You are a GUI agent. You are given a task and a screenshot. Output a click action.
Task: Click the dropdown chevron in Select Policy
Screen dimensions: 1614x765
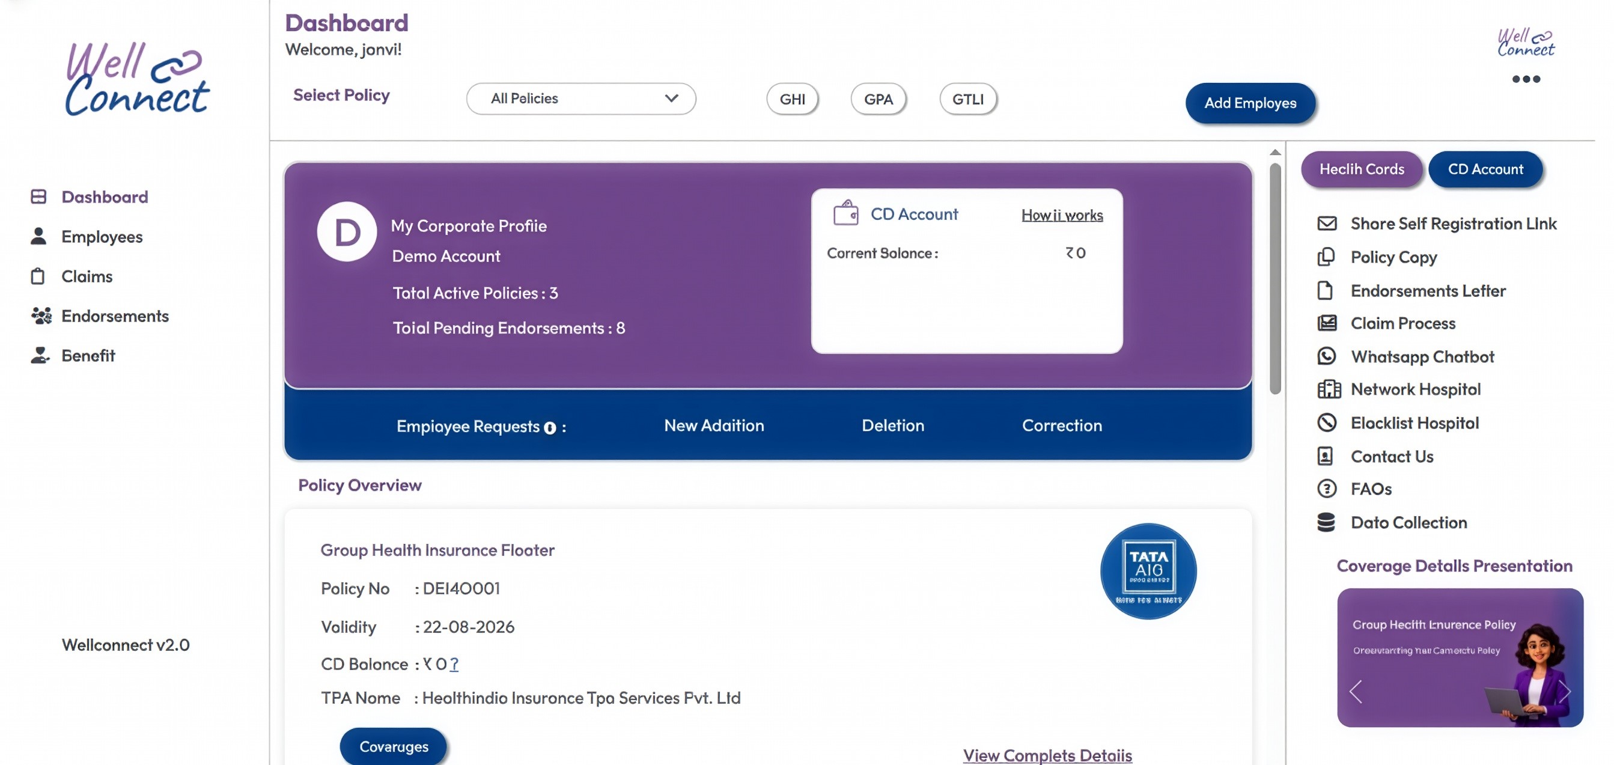[x=671, y=99]
